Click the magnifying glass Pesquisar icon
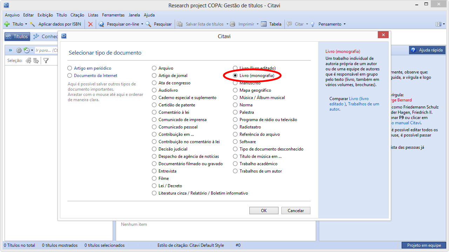 (148, 24)
